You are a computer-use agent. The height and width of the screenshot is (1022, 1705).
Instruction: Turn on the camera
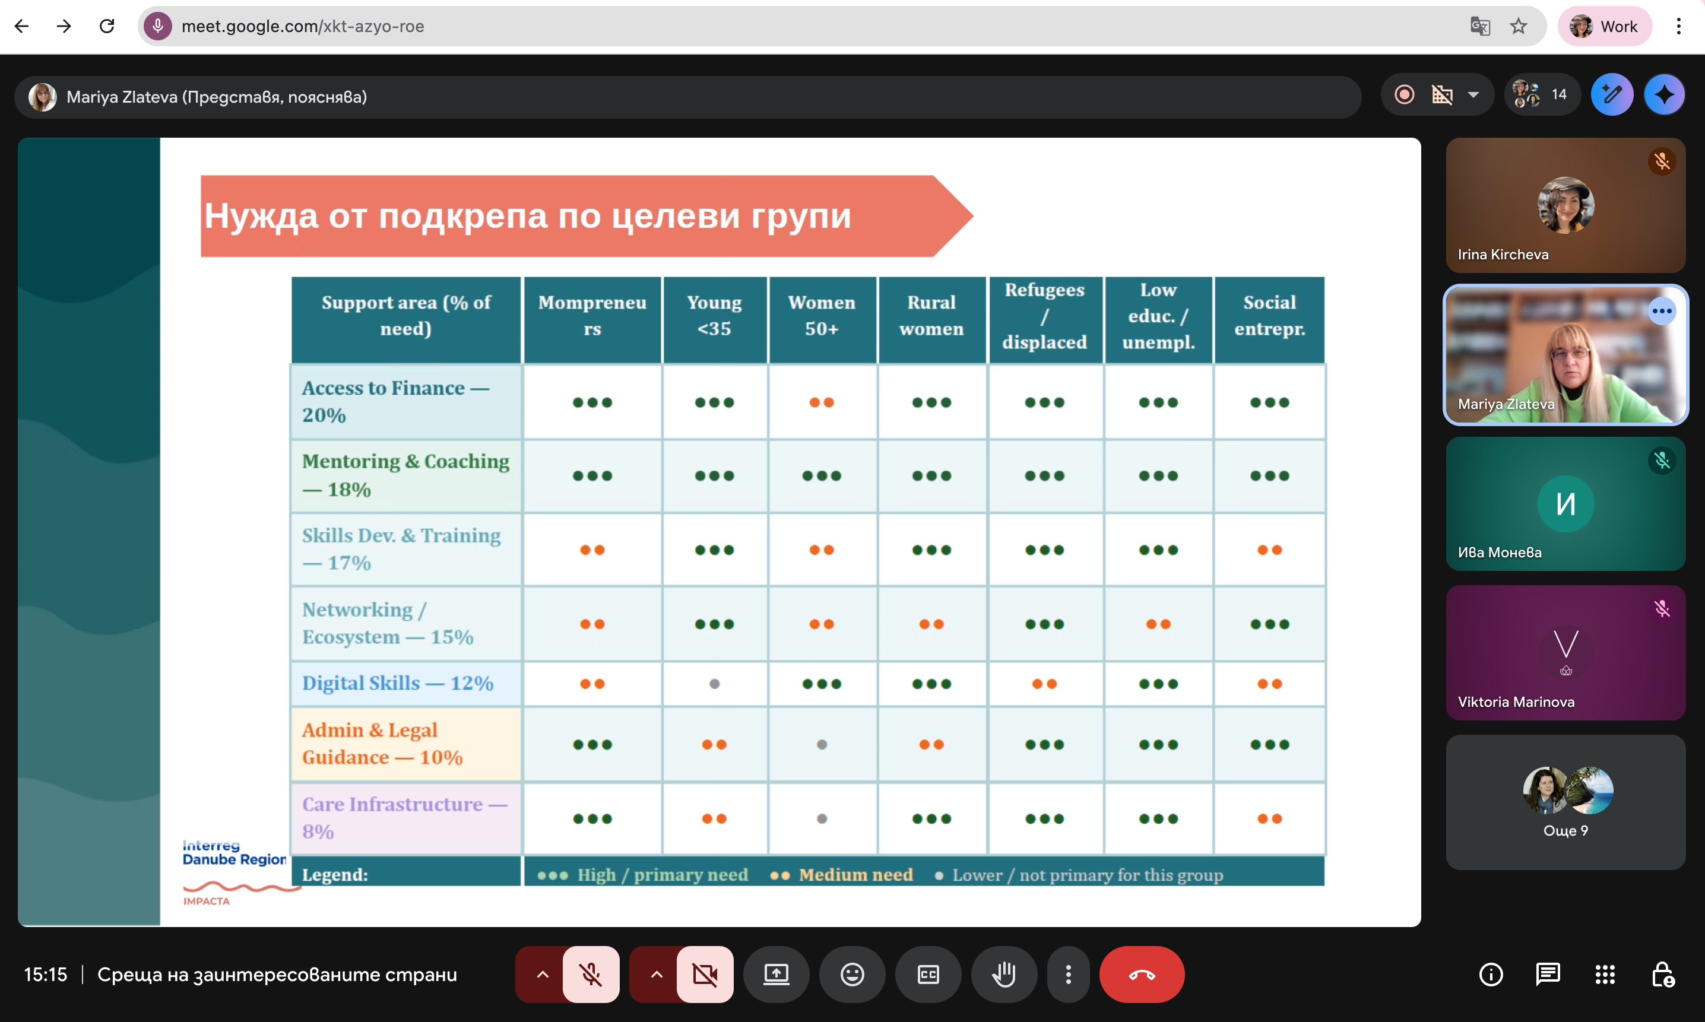[x=705, y=974]
